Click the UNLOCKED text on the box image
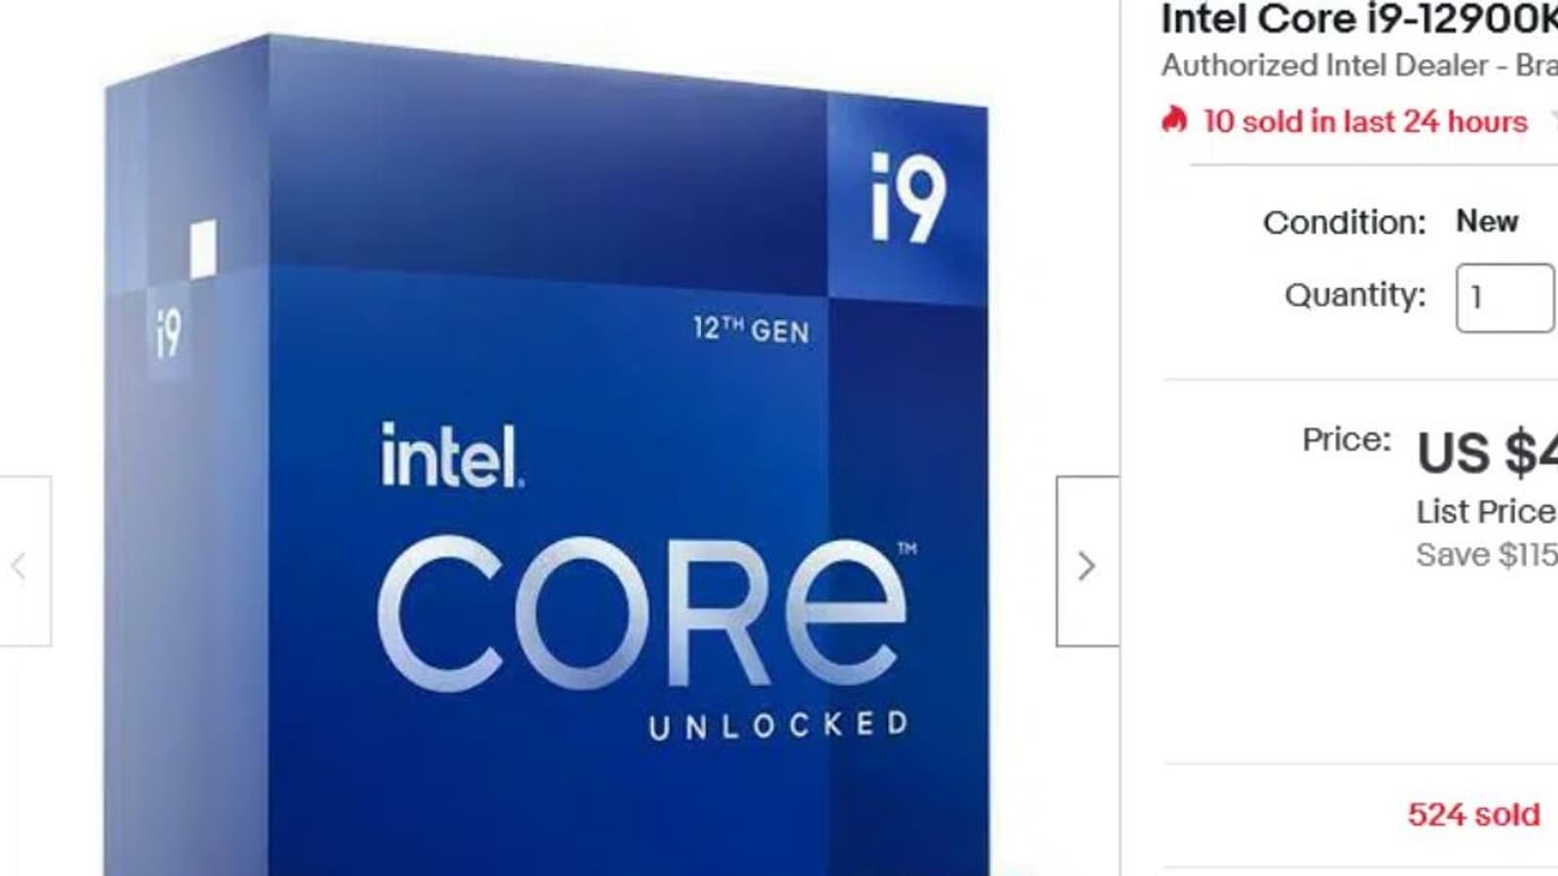 (779, 725)
